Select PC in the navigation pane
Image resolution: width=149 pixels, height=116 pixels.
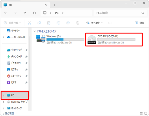point(15,95)
